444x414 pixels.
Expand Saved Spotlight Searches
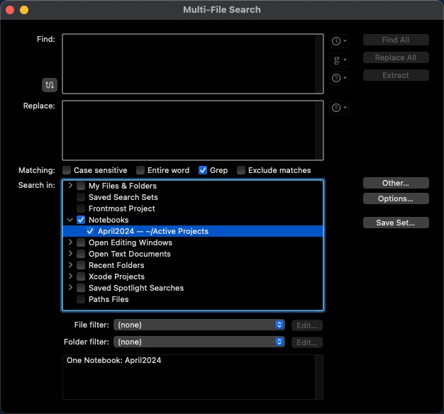(x=70, y=288)
